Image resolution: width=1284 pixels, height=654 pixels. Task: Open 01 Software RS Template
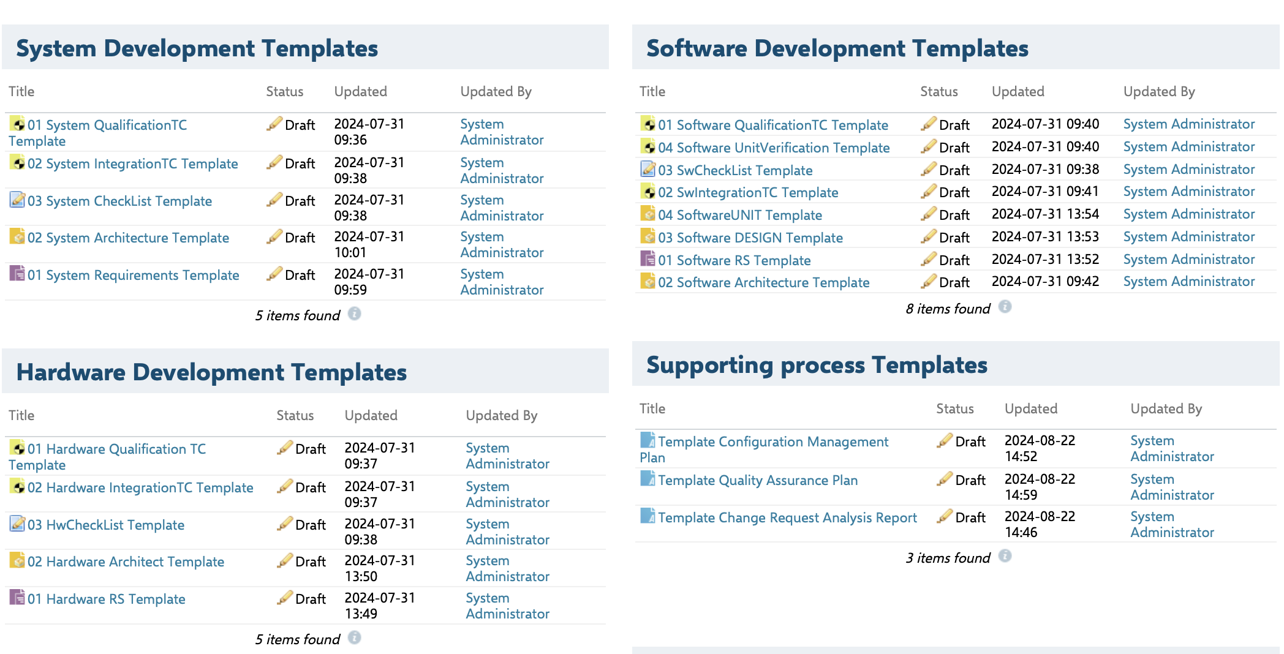[x=735, y=260]
